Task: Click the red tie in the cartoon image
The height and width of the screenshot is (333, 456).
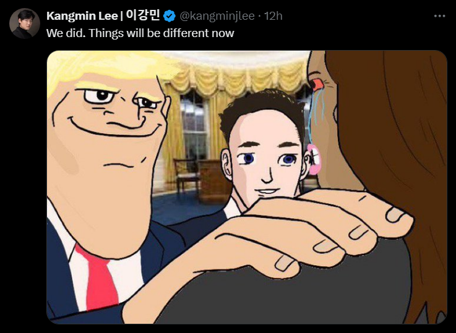Action: tap(97, 278)
